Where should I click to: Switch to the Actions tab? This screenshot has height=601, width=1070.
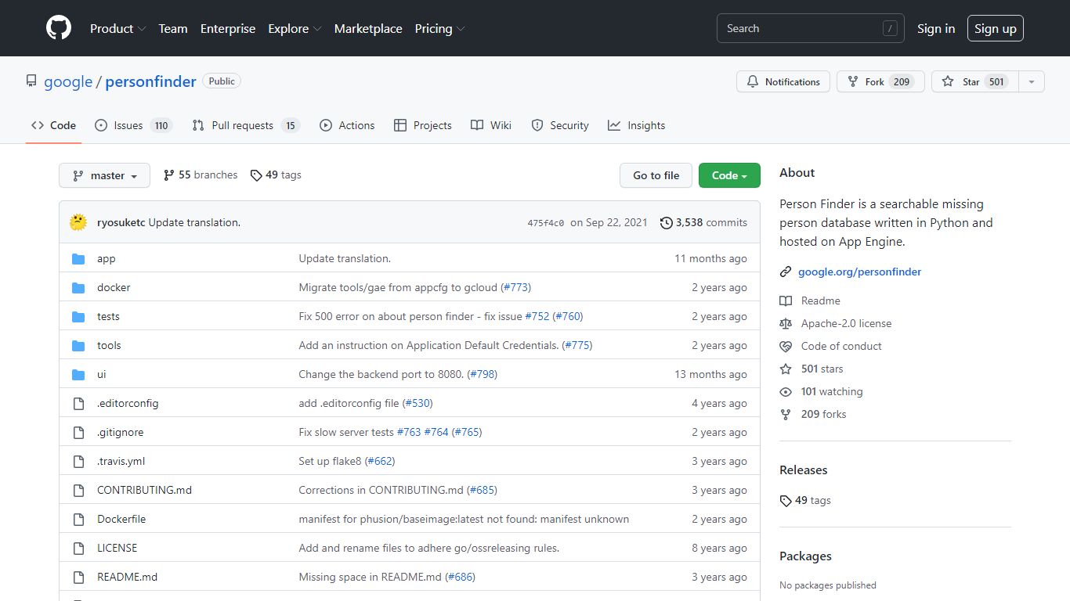click(x=347, y=125)
